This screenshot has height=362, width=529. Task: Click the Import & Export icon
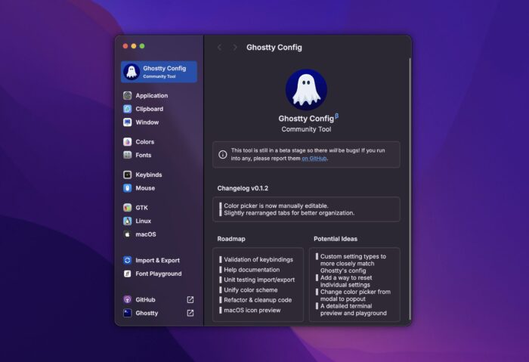click(x=128, y=261)
